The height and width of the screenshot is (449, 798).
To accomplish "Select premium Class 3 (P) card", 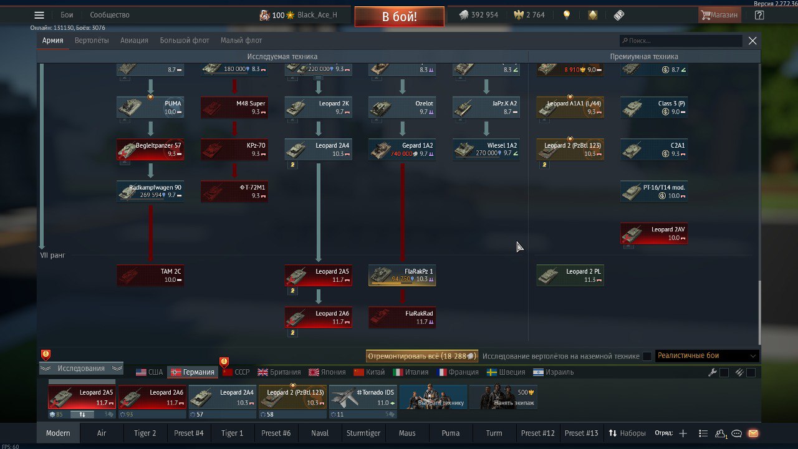I will tap(654, 107).
